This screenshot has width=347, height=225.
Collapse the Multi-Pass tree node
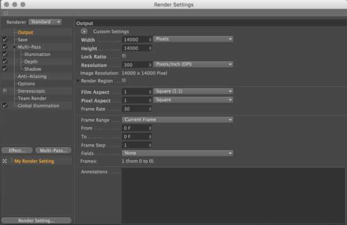point(15,47)
